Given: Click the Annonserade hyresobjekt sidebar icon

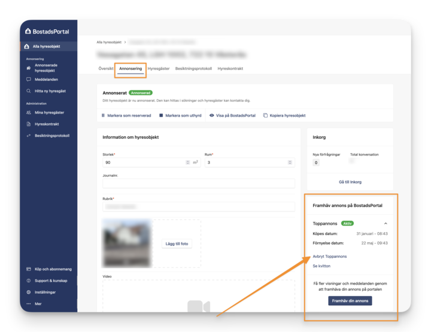Looking at the screenshot, I should click(28, 68).
